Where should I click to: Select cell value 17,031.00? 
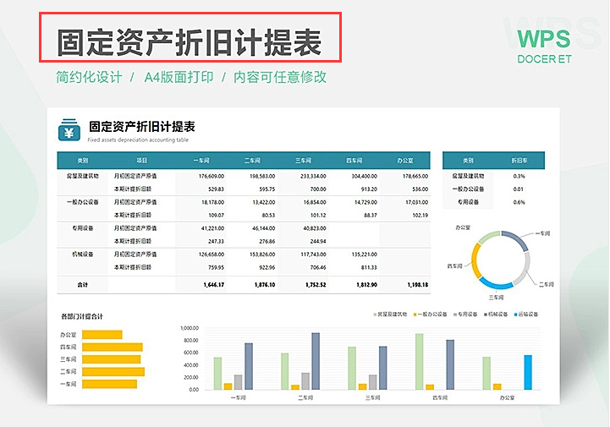click(x=416, y=202)
